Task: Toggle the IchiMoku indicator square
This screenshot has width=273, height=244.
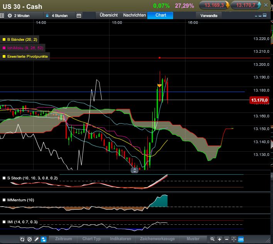Action: [4, 48]
